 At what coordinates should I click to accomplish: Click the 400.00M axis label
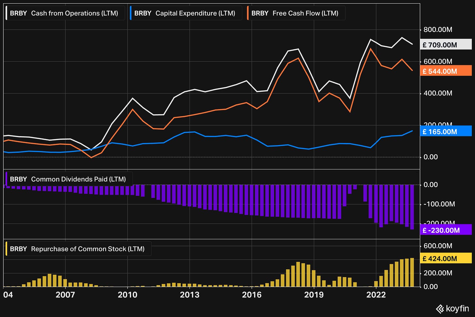tap(438, 93)
